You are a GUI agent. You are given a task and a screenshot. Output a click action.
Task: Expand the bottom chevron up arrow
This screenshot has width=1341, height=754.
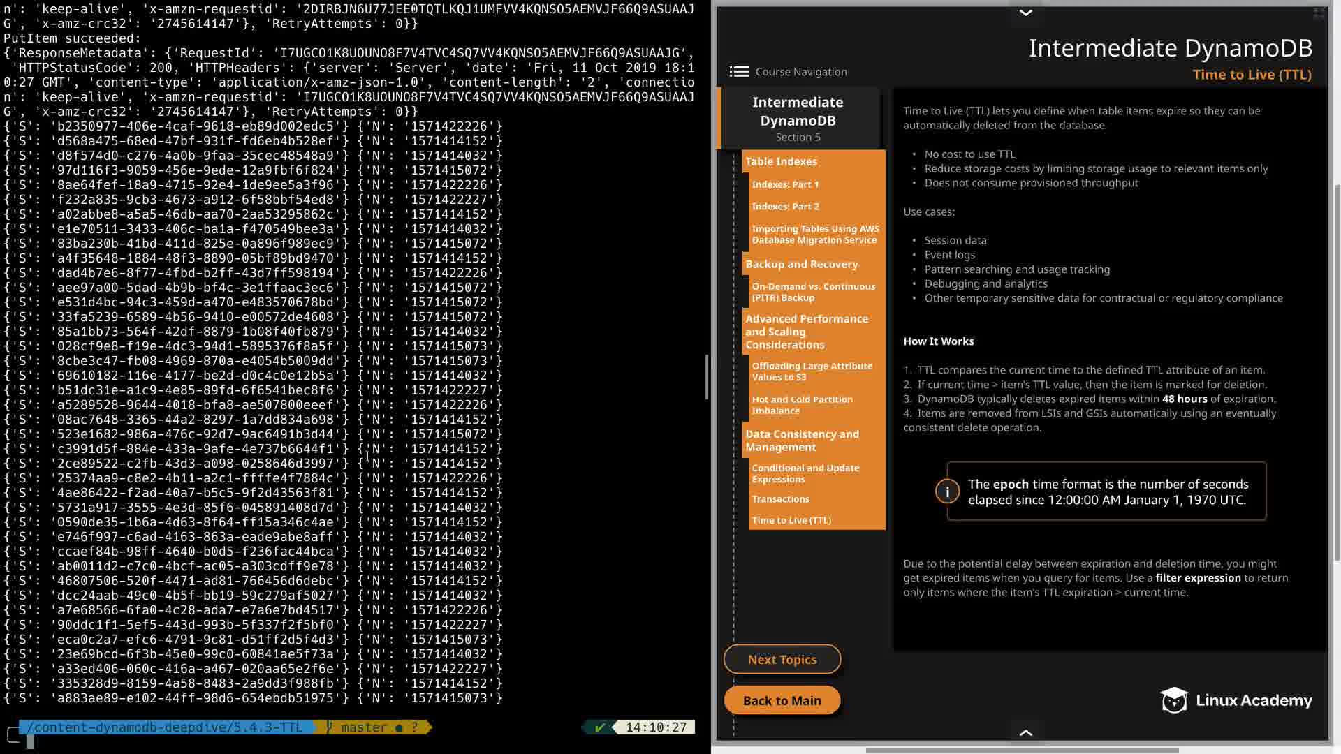[x=1025, y=732]
